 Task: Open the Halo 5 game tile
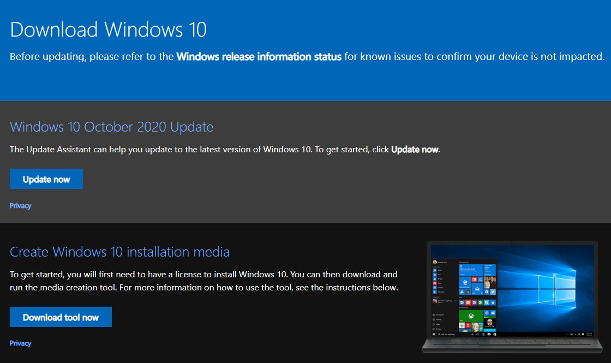point(490,324)
